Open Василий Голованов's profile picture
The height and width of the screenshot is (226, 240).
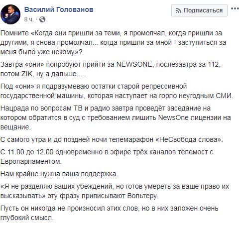coord(10,14)
